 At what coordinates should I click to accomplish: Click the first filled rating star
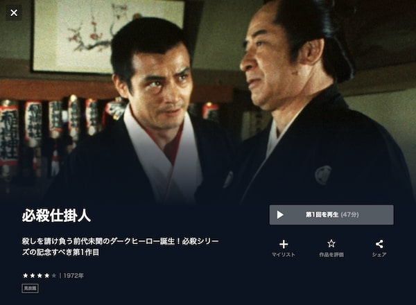26,276
